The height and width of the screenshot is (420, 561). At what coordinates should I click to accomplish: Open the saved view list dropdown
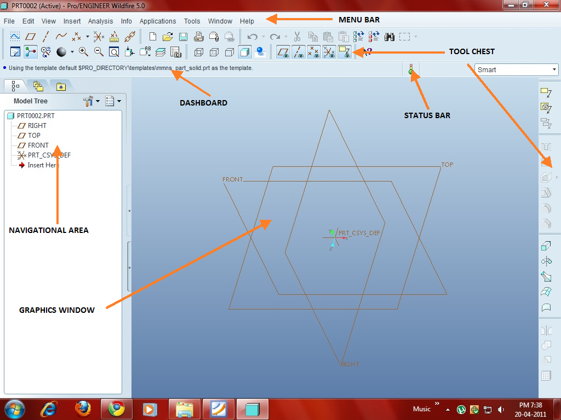(145, 52)
